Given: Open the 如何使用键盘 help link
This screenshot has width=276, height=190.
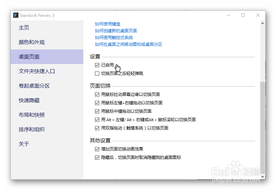Looking at the screenshot, I should [108, 24].
